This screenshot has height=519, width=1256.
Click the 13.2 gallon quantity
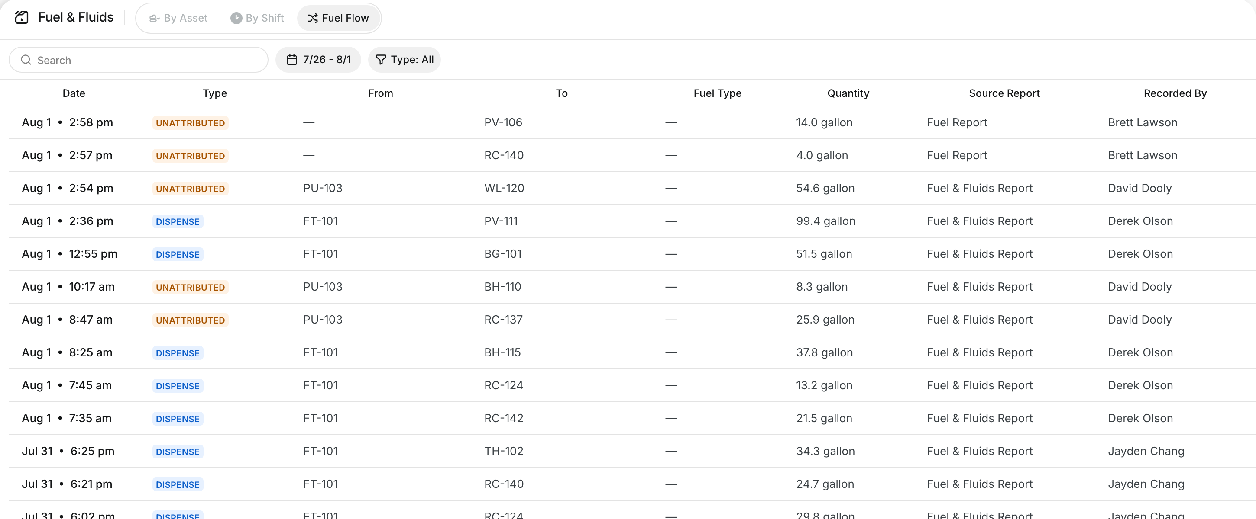[x=824, y=386]
